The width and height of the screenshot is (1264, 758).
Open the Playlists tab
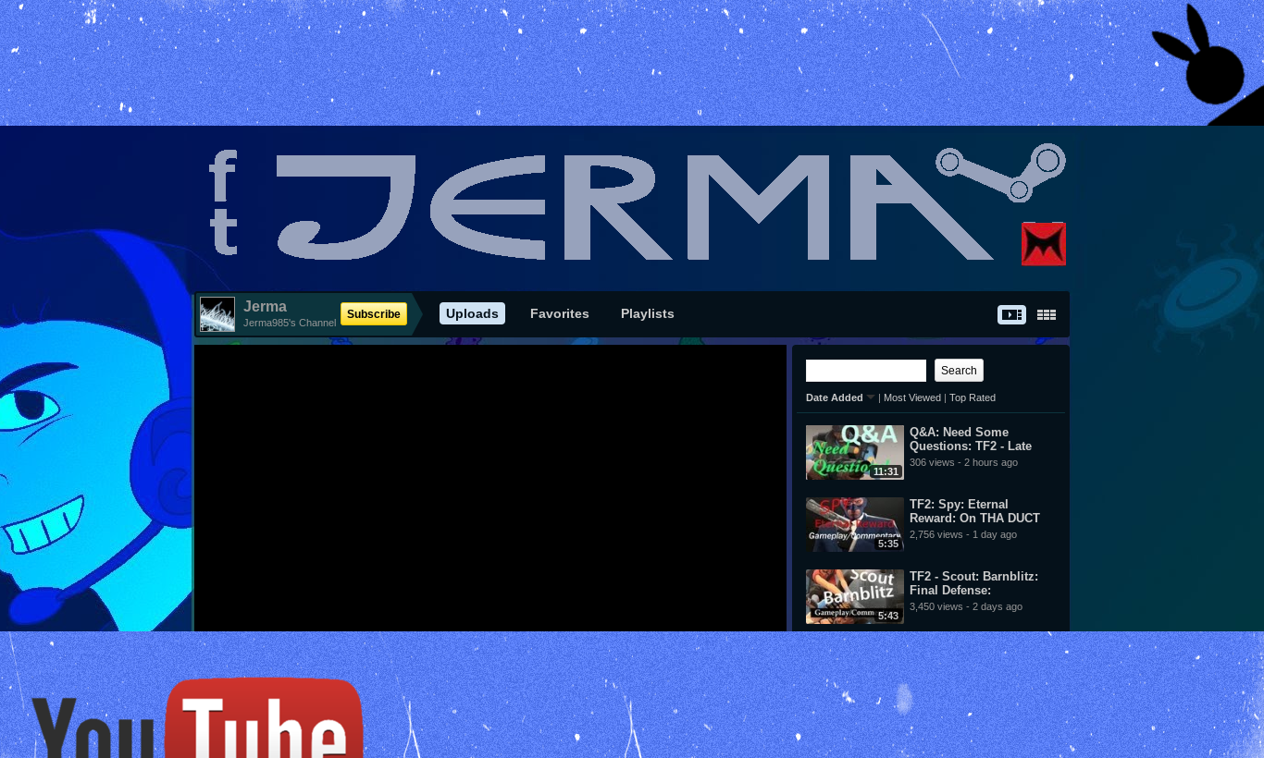[x=648, y=313]
